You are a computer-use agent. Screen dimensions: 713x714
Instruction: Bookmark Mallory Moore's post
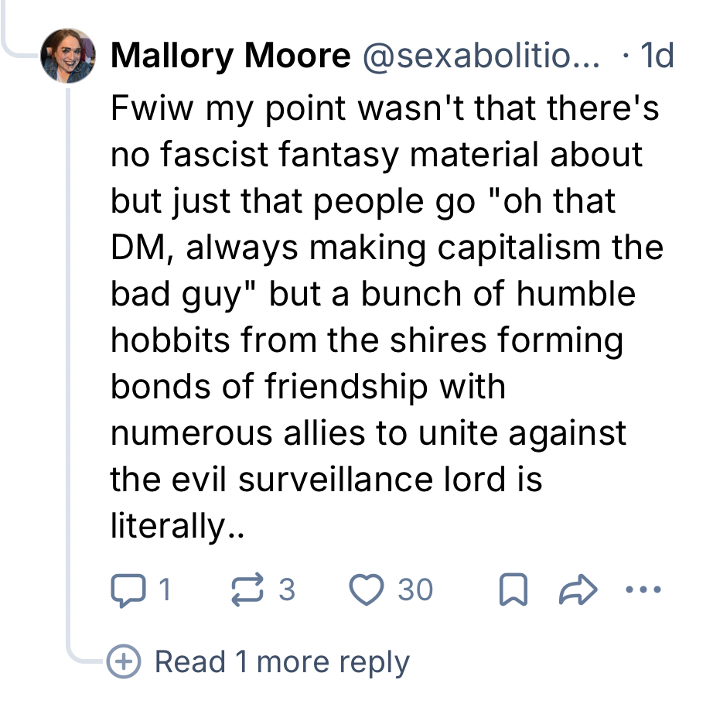pos(511,591)
